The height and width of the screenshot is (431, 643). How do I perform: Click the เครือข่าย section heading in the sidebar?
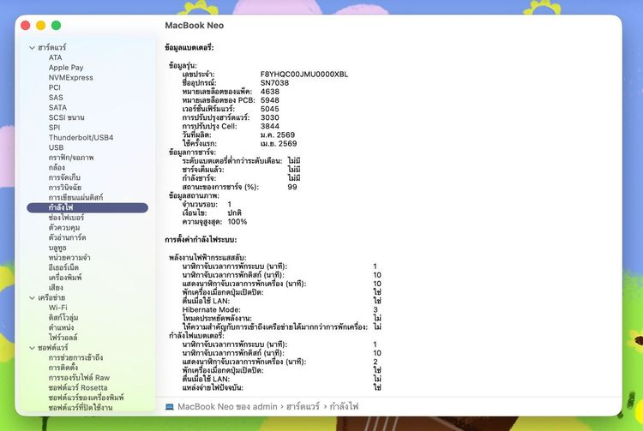[51, 298]
